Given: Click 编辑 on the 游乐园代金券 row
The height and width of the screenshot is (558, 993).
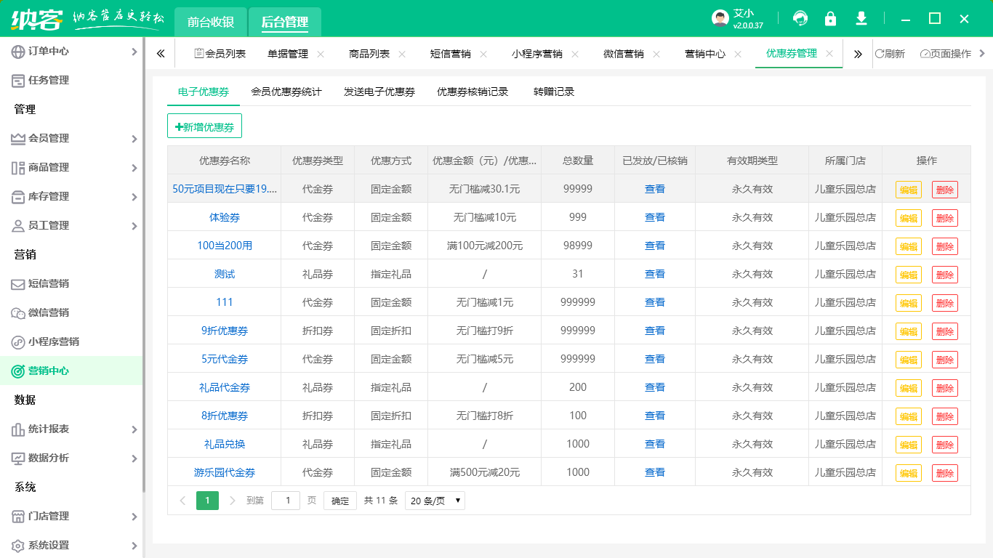Looking at the screenshot, I should (x=909, y=472).
